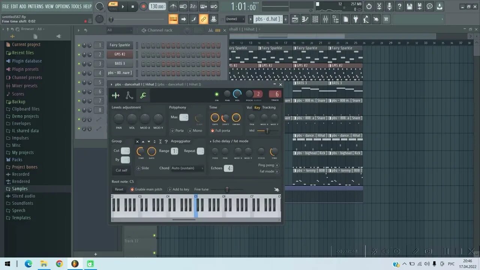Open the channel rack options menu arrow

78,30
